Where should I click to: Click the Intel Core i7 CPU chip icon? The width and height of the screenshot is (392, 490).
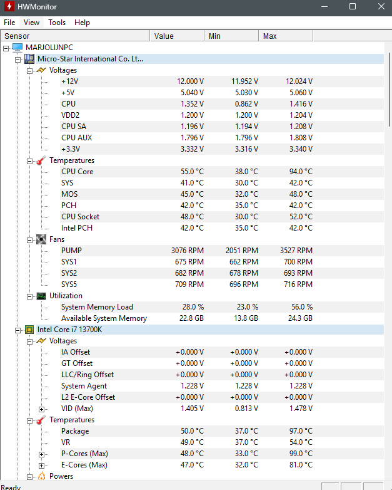[29, 330]
